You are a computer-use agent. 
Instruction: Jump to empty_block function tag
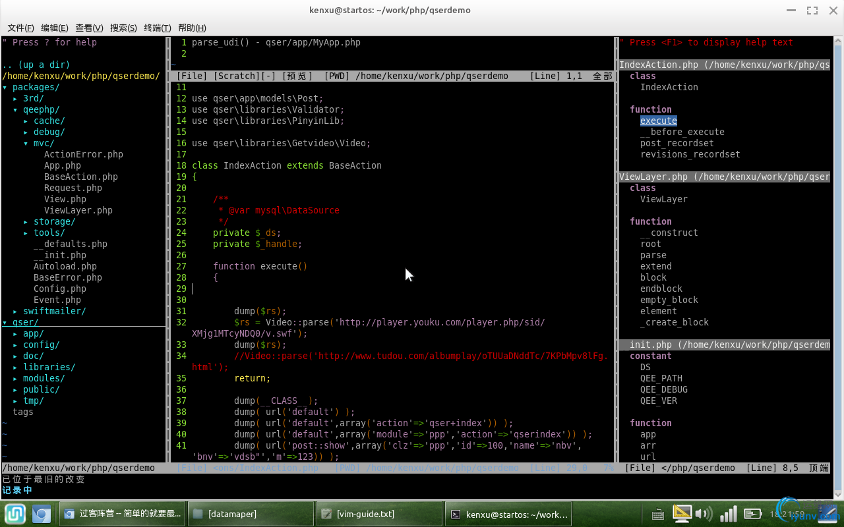(x=669, y=300)
